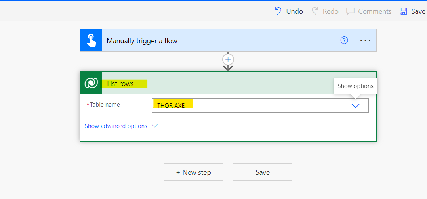Click the Undo button in the toolbar
427x199 pixels.
(x=289, y=11)
